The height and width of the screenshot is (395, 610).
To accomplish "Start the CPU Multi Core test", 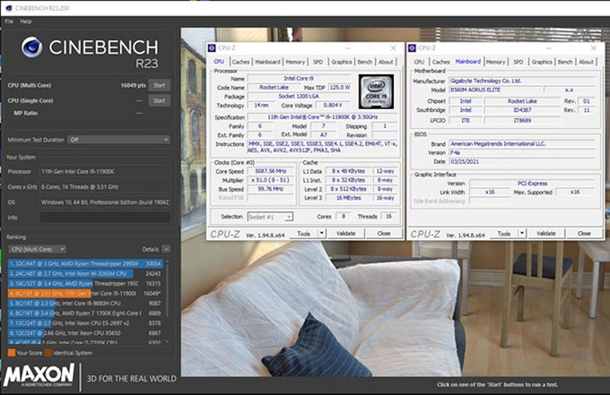I will coord(159,85).
